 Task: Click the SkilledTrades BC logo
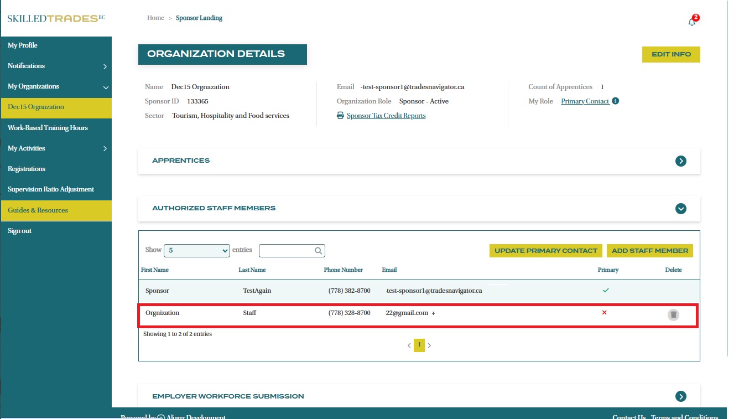click(56, 18)
